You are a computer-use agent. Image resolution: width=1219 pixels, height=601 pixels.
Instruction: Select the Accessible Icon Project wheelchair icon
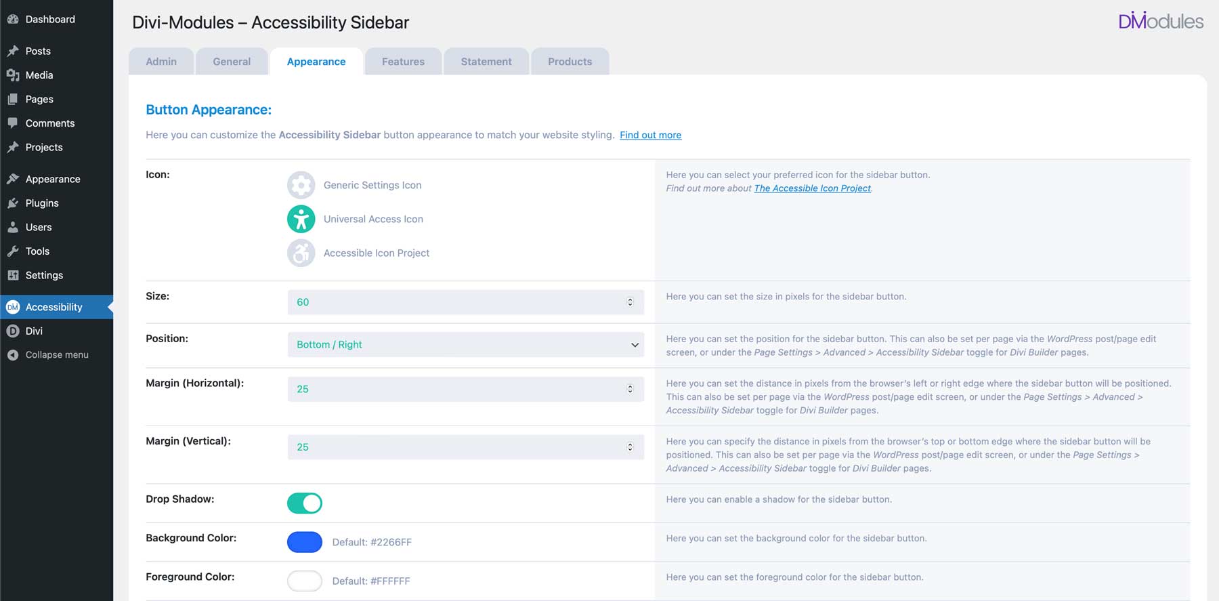pyautogui.click(x=301, y=253)
